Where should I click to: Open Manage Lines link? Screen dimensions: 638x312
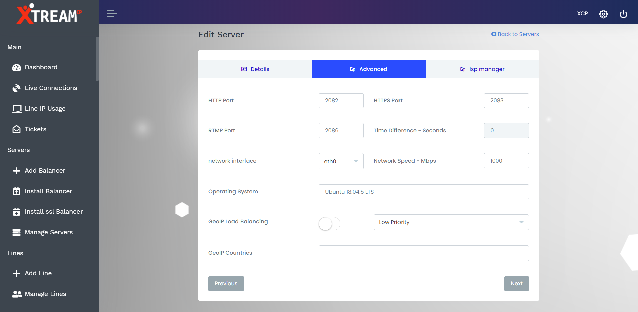46,294
